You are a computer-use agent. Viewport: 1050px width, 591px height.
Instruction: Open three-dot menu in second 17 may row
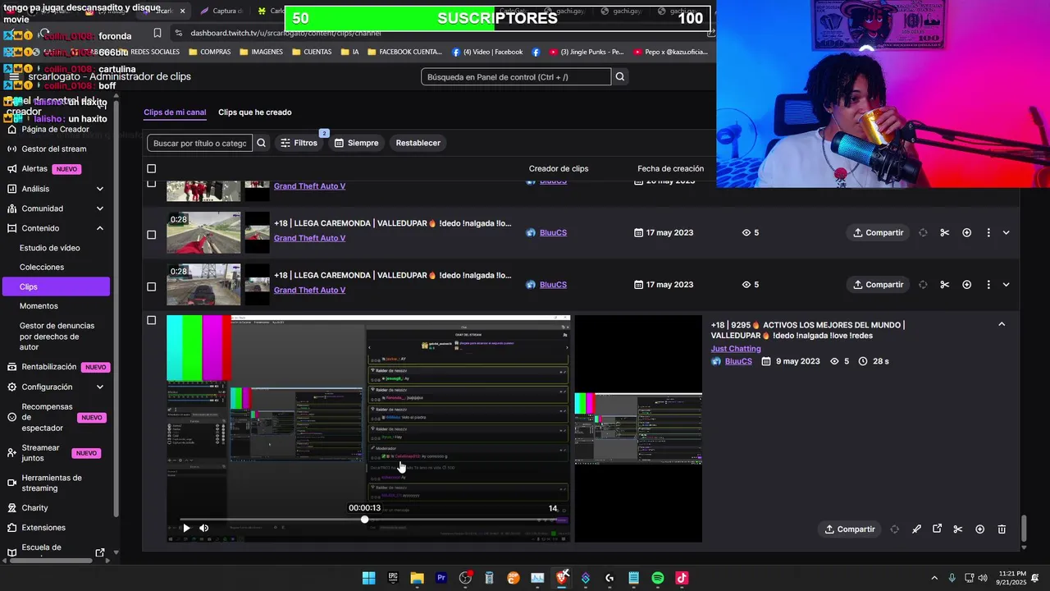(x=988, y=285)
